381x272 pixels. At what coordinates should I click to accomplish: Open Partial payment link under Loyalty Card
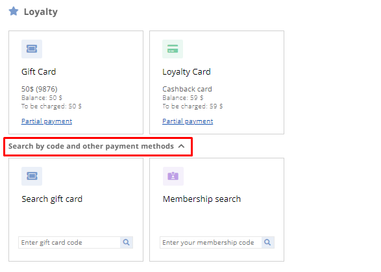(x=188, y=121)
